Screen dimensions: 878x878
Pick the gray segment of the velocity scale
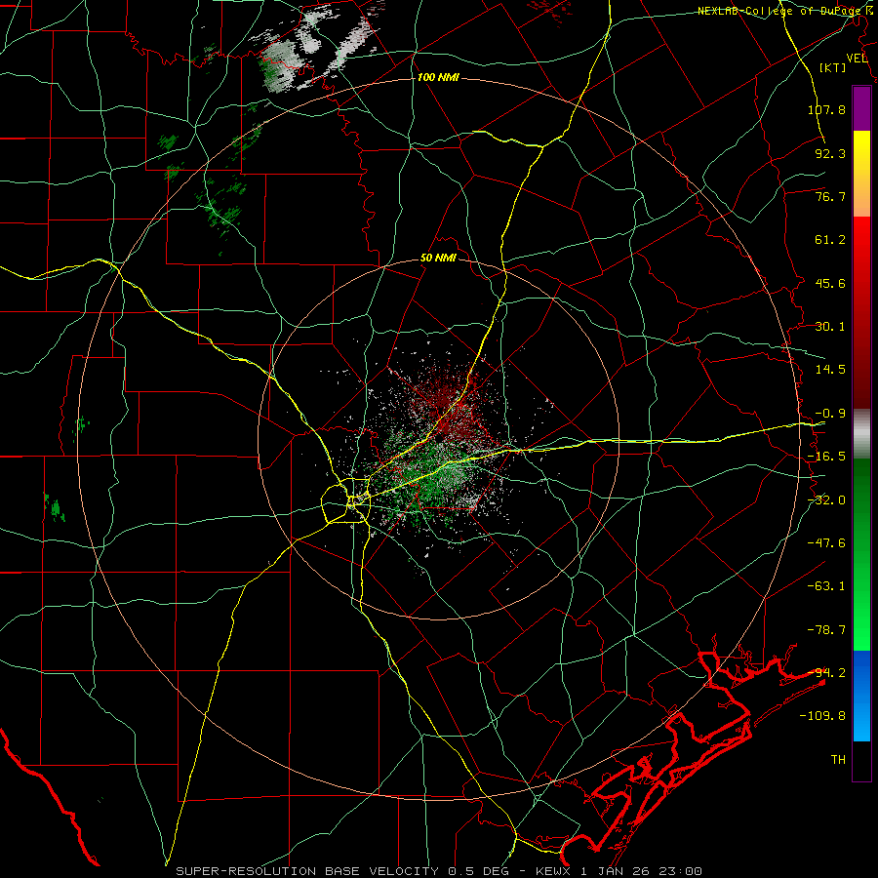861,433
